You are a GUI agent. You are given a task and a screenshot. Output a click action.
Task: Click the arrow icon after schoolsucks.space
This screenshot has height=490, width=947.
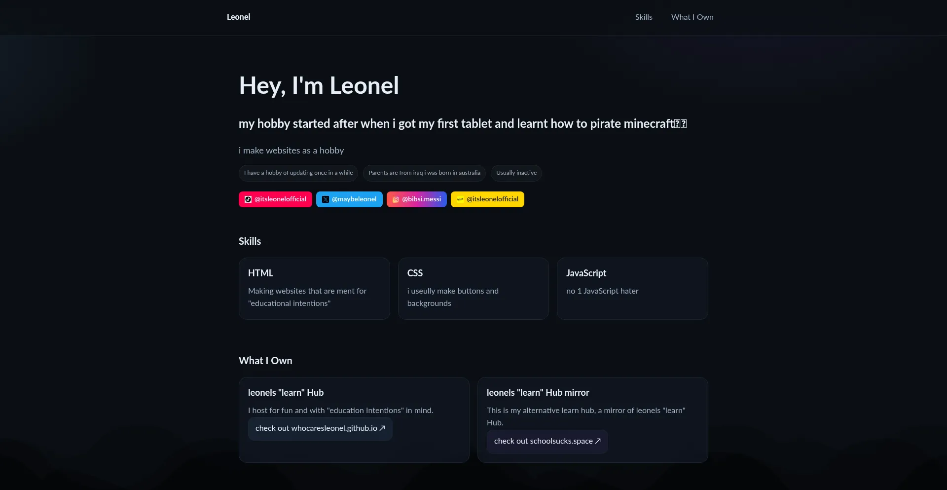pyautogui.click(x=598, y=441)
